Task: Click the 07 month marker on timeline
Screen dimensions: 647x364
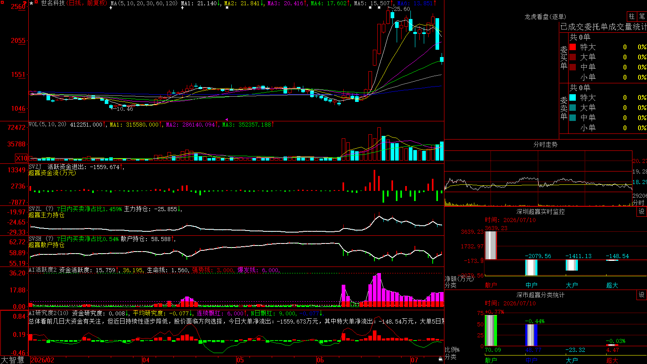Action: pyautogui.click(x=414, y=360)
